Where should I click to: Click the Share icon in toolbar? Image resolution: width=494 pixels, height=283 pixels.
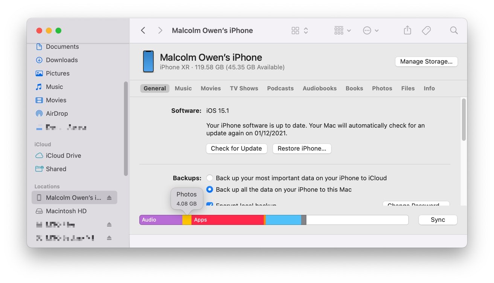click(x=407, y=30)
